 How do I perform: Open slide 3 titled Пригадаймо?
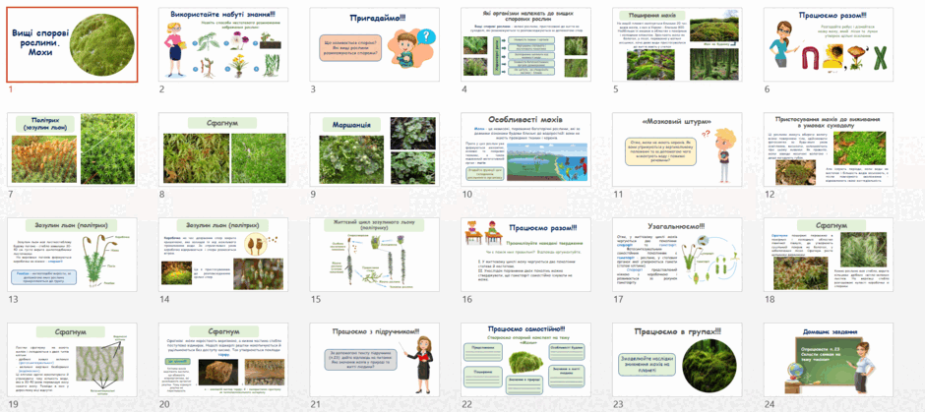pyautogui.click(x=375, y=45)
